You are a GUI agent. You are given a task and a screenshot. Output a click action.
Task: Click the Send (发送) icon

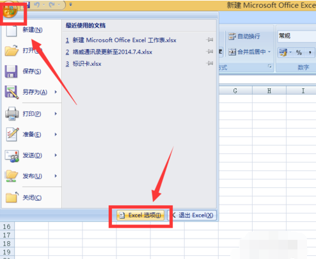click(x=12, y=155)
